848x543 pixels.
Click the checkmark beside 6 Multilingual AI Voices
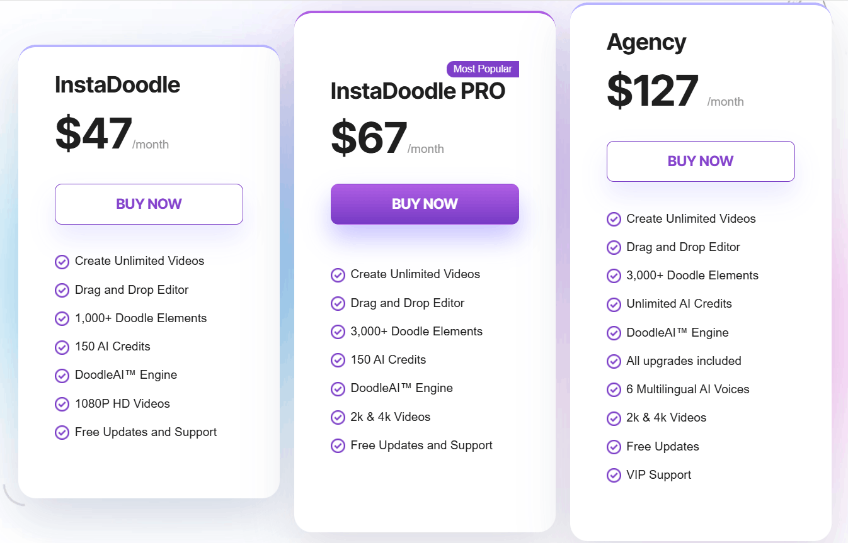(x=614, y=389)
